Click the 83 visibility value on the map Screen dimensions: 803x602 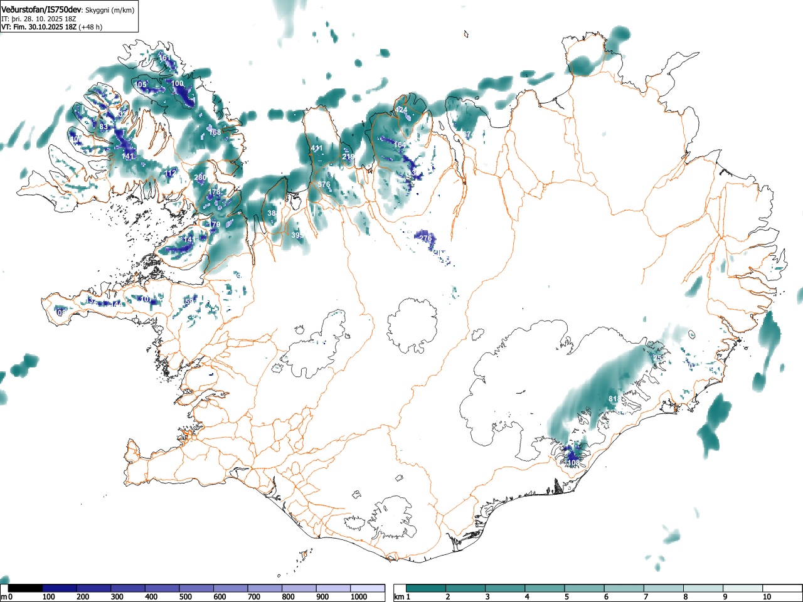(104, 127)
